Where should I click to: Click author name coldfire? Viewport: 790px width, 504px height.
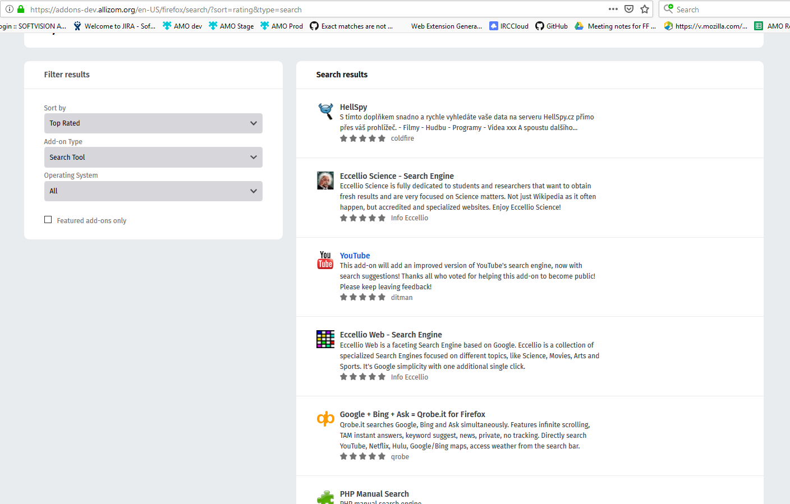pyautogui.click(x=402, y=138)
